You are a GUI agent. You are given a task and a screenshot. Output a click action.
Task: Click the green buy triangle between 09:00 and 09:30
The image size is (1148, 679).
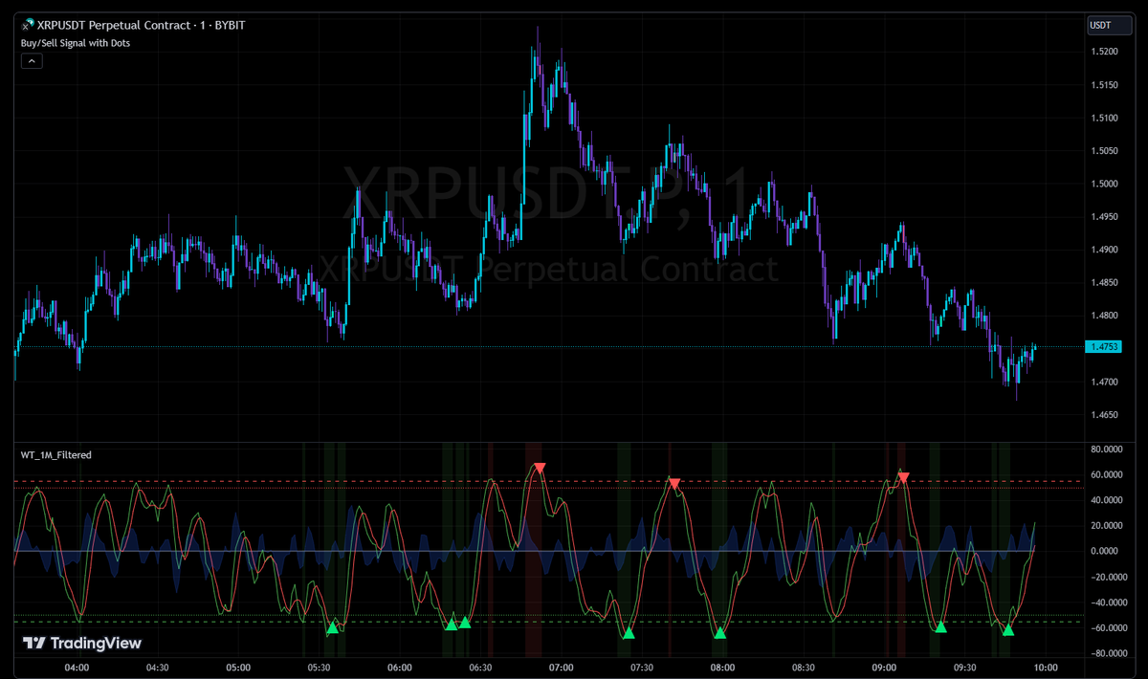(x=940, y=626)
